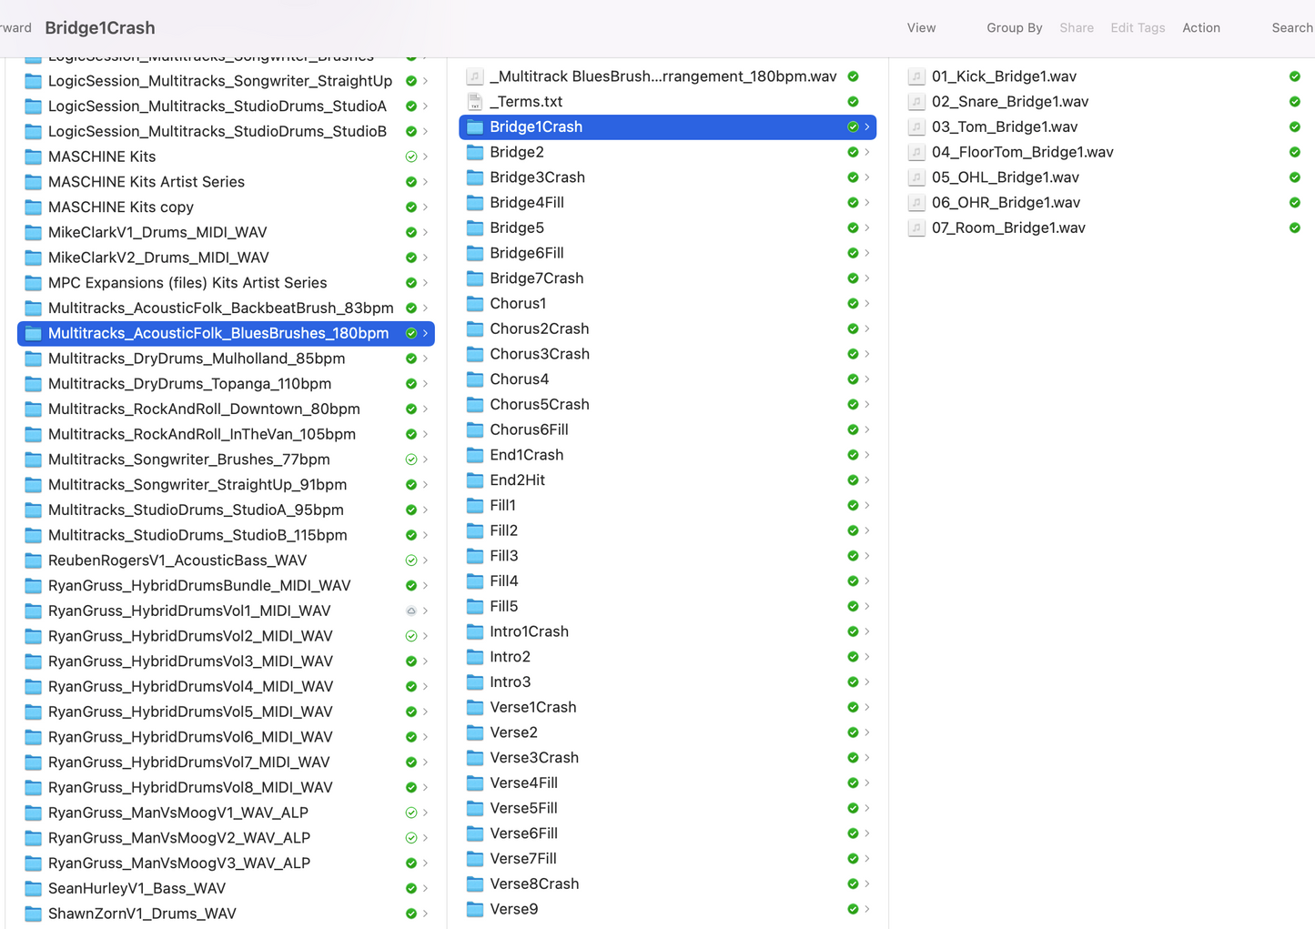
Task: Click the sync checkmark next to 07_Room_Bridge1.wav
Action: click(x=1294, y=227)
